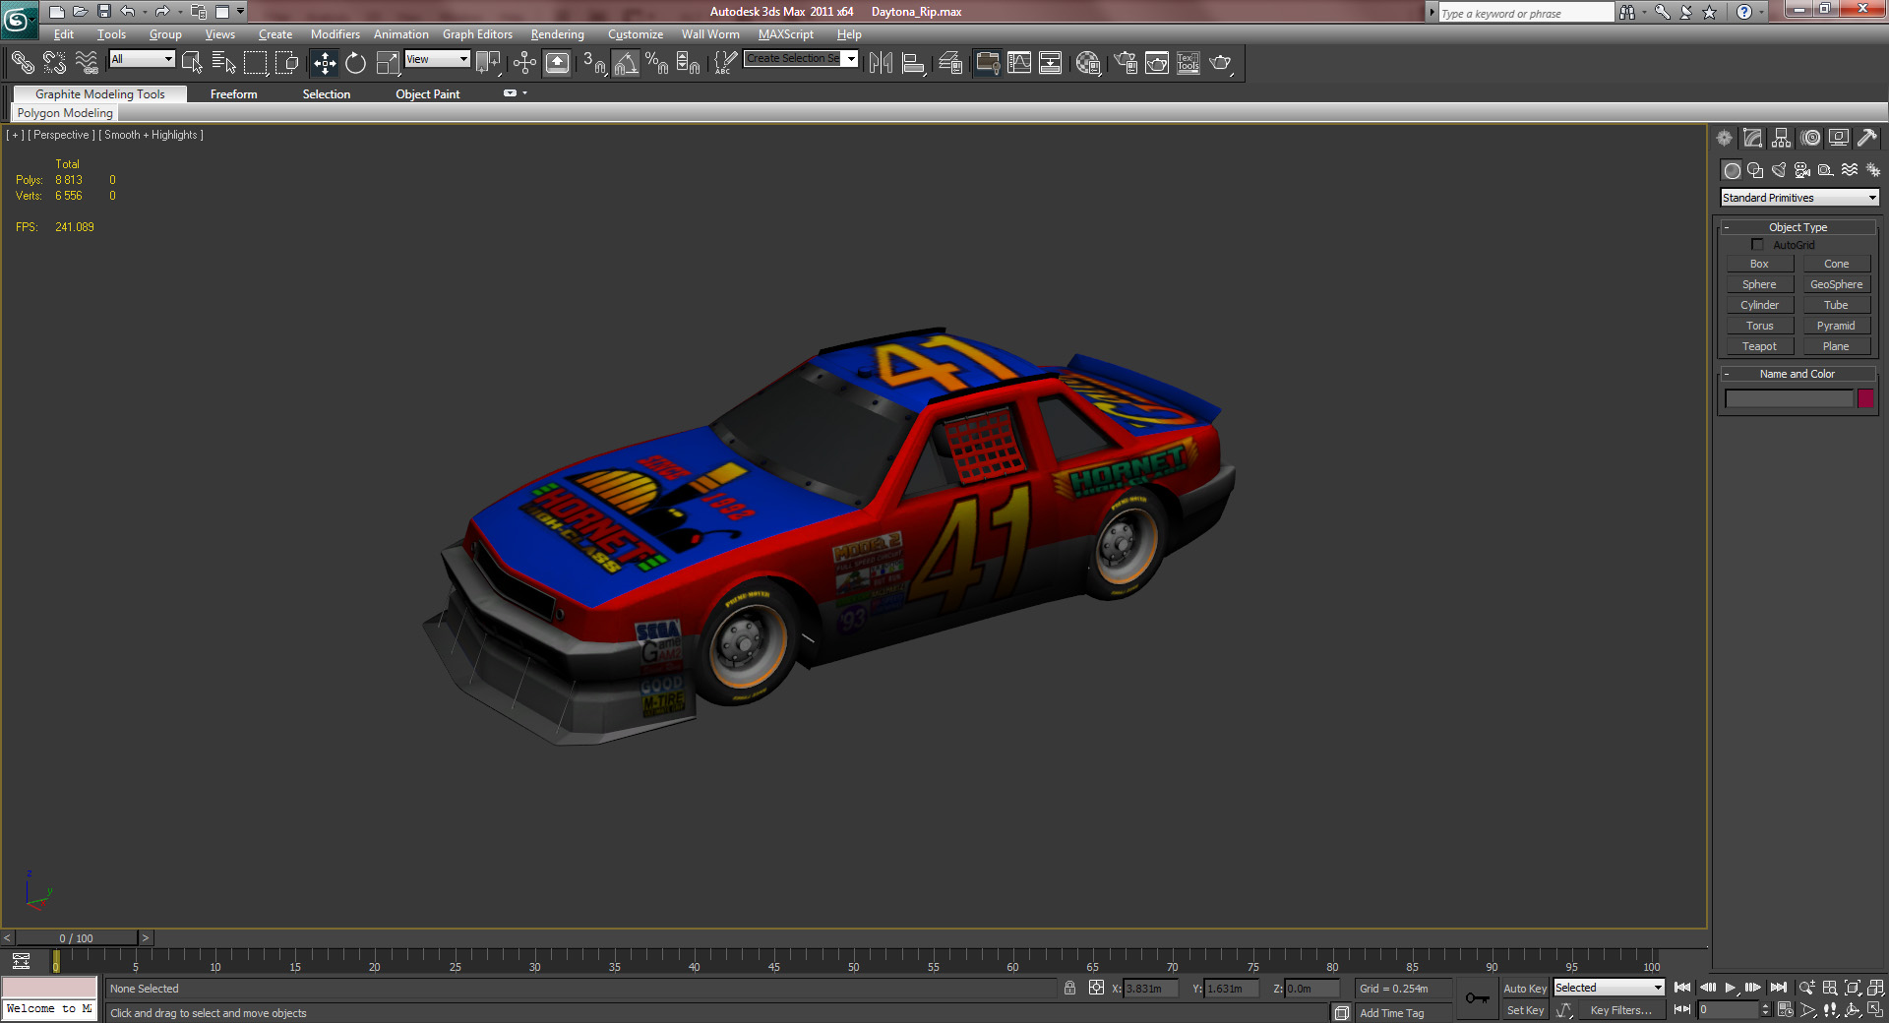1889x1023 pixels.
Task: Toggle Angle Snap button
Action: [626, 63]
